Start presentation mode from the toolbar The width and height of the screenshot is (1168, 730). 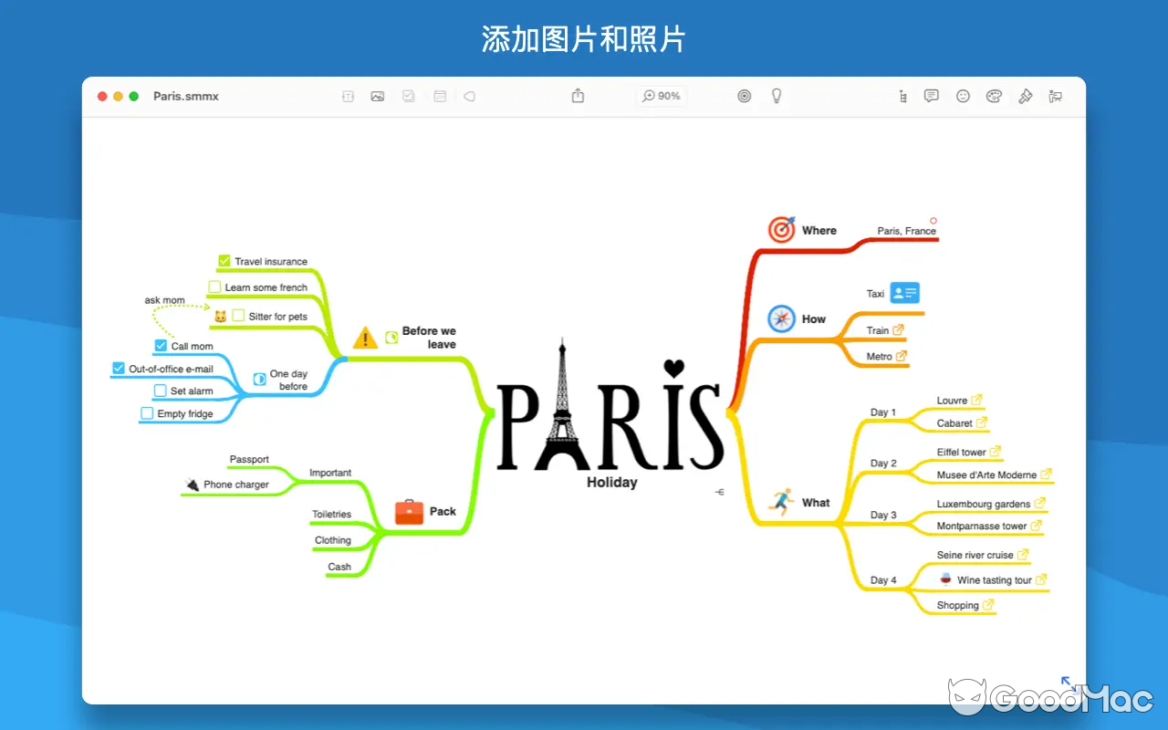coord(1056,96)
